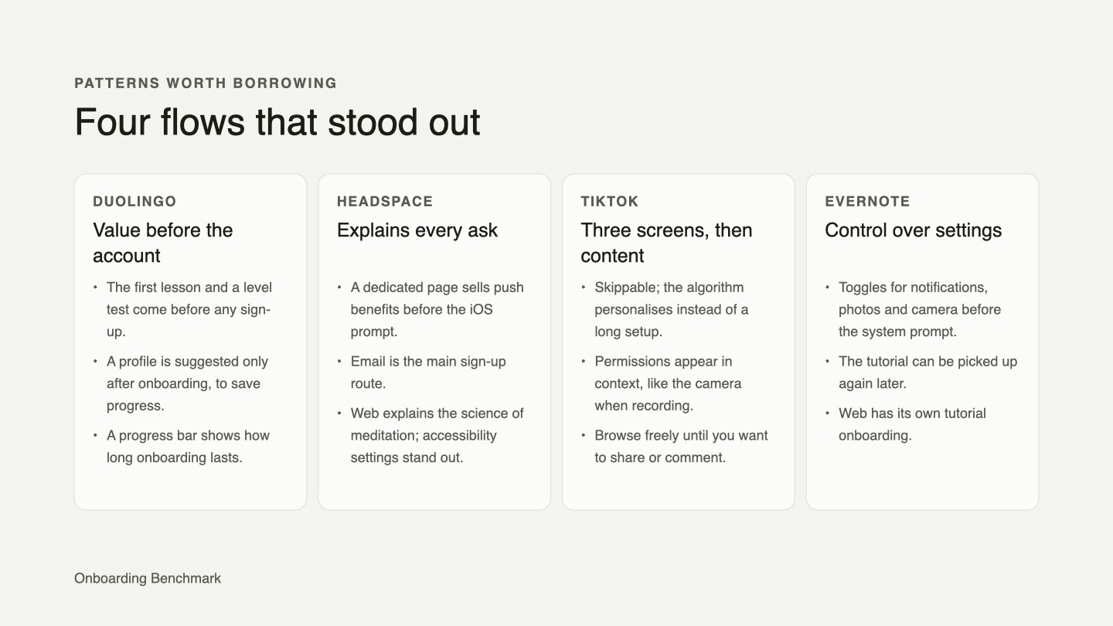Select the 'Explains every ask' heading
This screenshot has height=626, width=1113.
(x=417, y=230)
